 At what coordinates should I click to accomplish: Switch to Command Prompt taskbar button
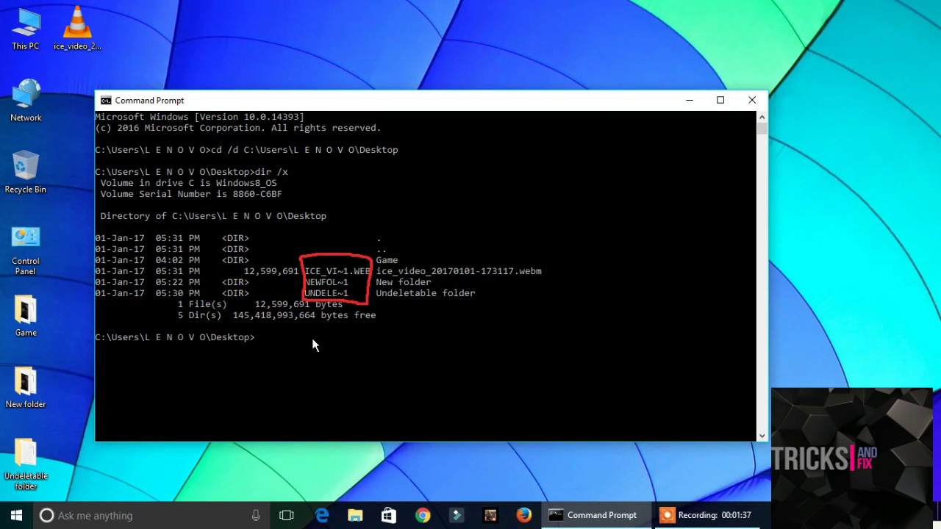click(x=596, y=515)
